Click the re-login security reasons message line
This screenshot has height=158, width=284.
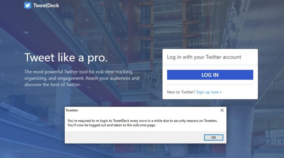tap(142, 121)
